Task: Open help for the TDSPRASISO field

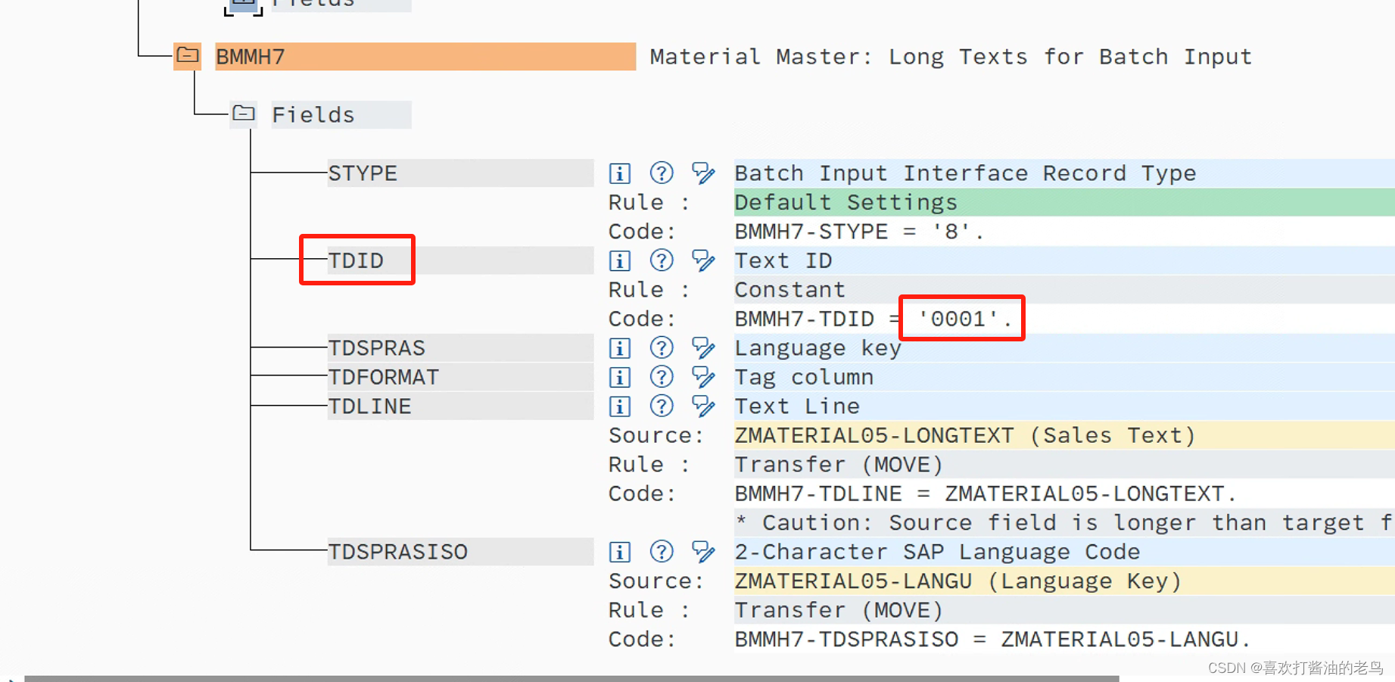Action: 661,551
